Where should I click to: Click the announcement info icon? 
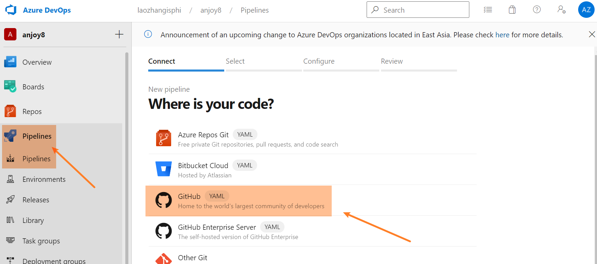148,34
